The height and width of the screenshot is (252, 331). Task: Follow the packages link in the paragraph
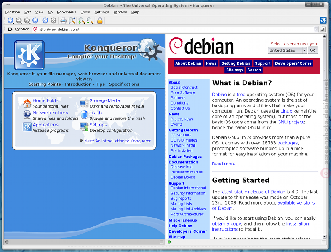coord(287,143)
